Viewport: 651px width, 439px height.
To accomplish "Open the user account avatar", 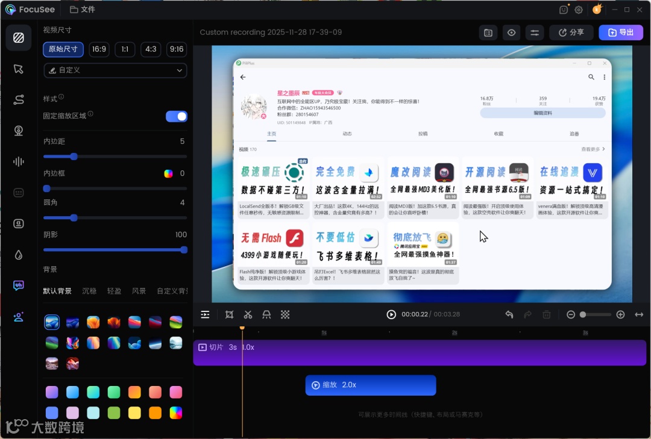I will coord(597,9).
